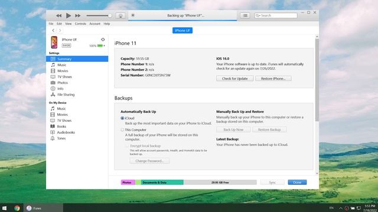Image resolution: width=378 pixels, height=212 pixels.
Task: Click the Documents & Data storage segment
Action: (162, 183)
